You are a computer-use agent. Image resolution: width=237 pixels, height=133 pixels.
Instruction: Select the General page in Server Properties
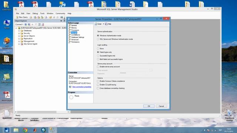tap(74, 25)
